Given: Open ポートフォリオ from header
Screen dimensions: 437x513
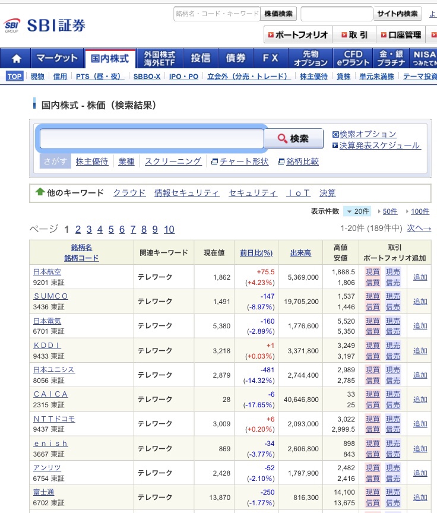Looking at the screenshot, I should coord(298,34).
